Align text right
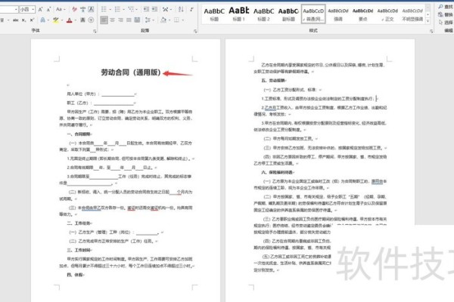The height and width of the screenshot is (302, 454). click(x=121, y=20)
